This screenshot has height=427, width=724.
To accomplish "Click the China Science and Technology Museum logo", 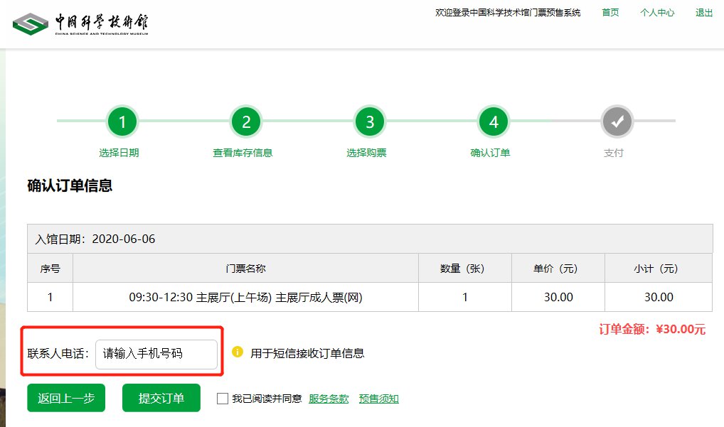I will 80,24.
